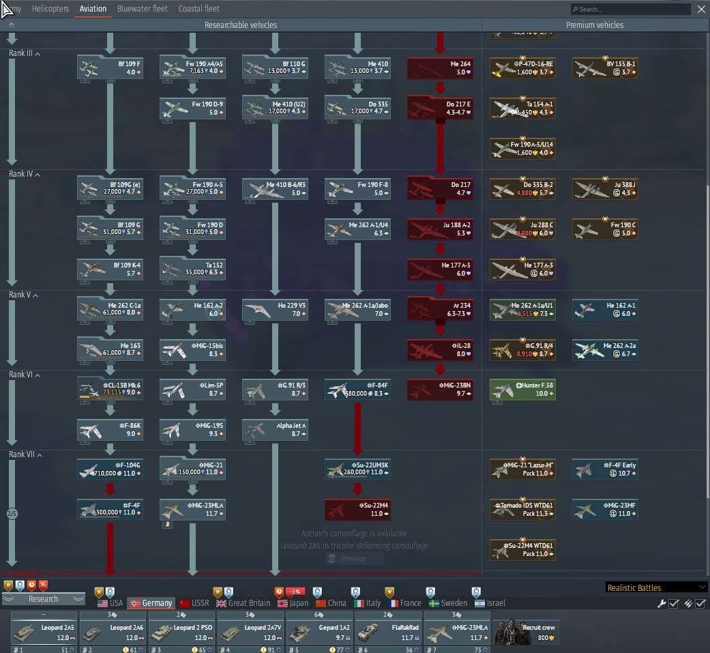Switch to the Aviation tab
710x653 pixels.
click(93, 9)
